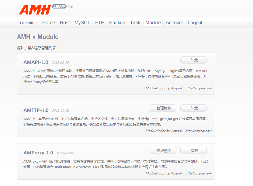Viewport: 253px width, 186px height.
Task: Follow amysql.com link in AMFTP-1.0 card
Action: [198, 131]
